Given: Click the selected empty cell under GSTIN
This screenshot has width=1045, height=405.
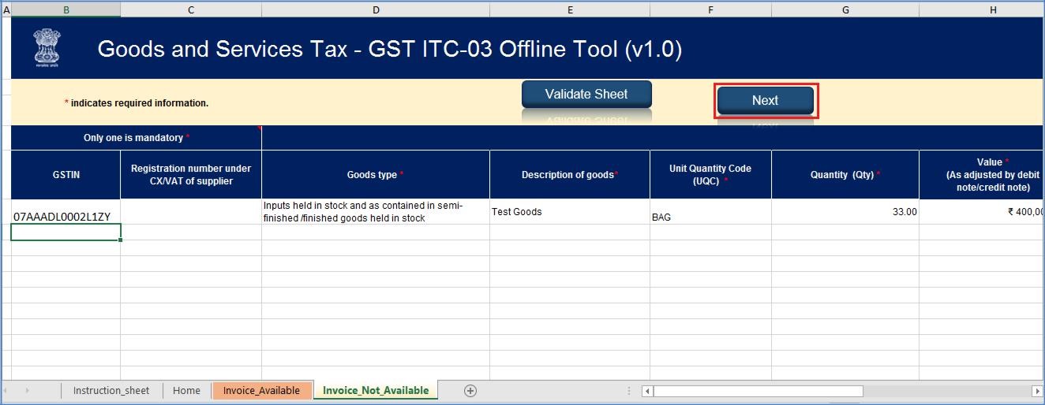Looking at the screenshot, I should (x=66, y=232).
